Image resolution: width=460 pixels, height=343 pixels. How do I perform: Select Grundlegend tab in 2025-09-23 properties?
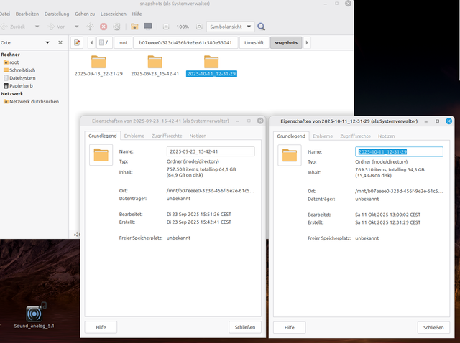tap(102, 136)
